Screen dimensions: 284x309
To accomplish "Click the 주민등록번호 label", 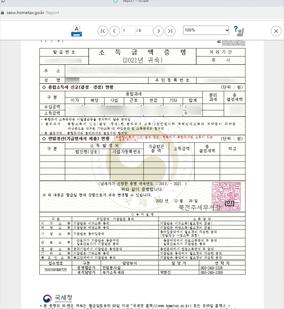I will pyautogui.click(x=172, y=80).
